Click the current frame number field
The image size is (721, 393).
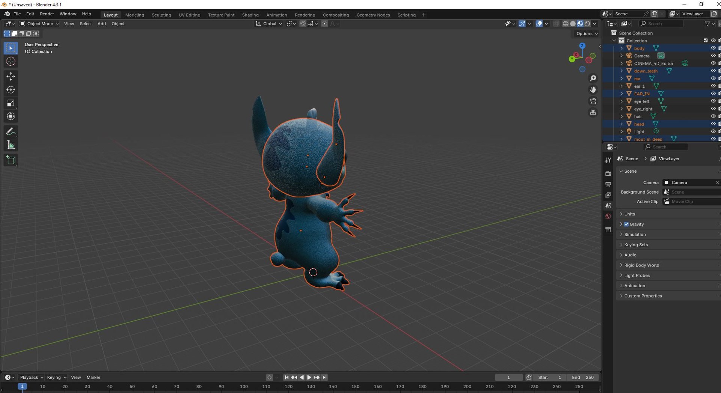[508, 377]
